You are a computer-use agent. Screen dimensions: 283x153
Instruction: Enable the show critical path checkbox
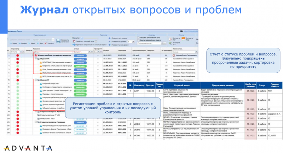[x=138, y=37]
